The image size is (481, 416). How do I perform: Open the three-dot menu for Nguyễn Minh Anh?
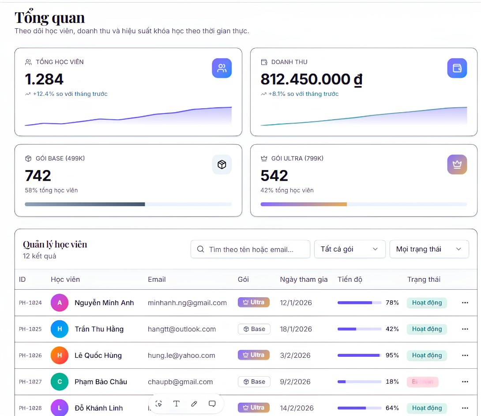click(x=465, y=303)
